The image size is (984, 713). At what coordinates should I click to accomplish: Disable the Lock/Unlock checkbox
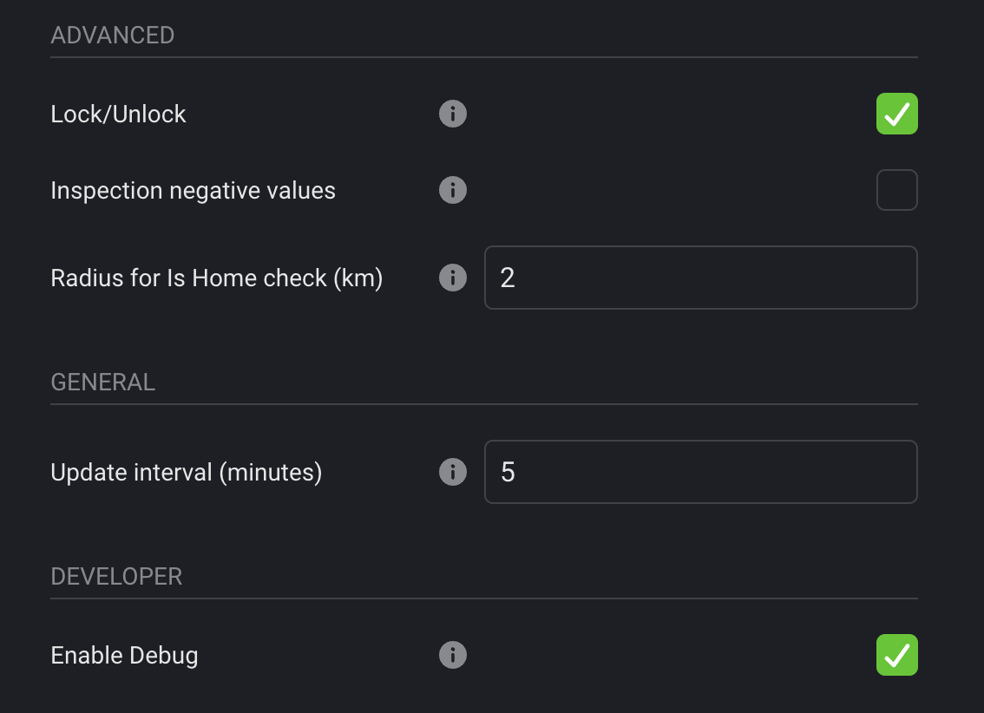pyautogui.click(x=896, y=114)
